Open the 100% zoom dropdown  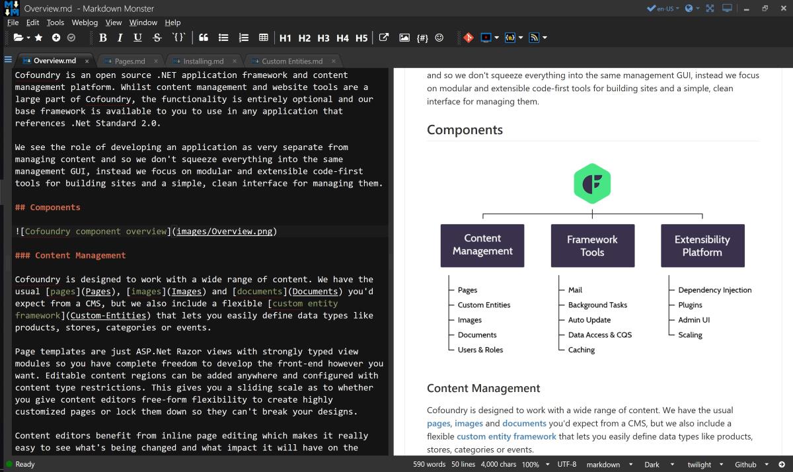tap(536, 464)
